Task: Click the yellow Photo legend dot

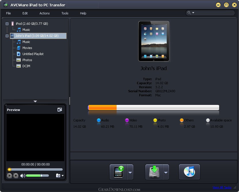Action: coord(155,120)
